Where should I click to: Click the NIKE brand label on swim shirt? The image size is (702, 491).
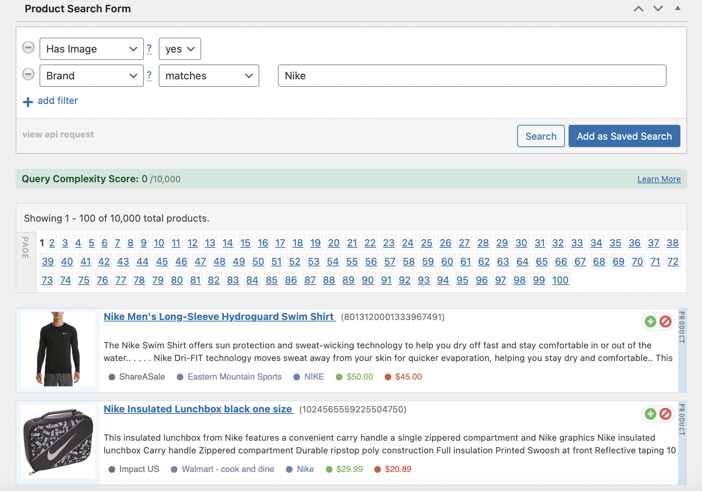[314, 377]
